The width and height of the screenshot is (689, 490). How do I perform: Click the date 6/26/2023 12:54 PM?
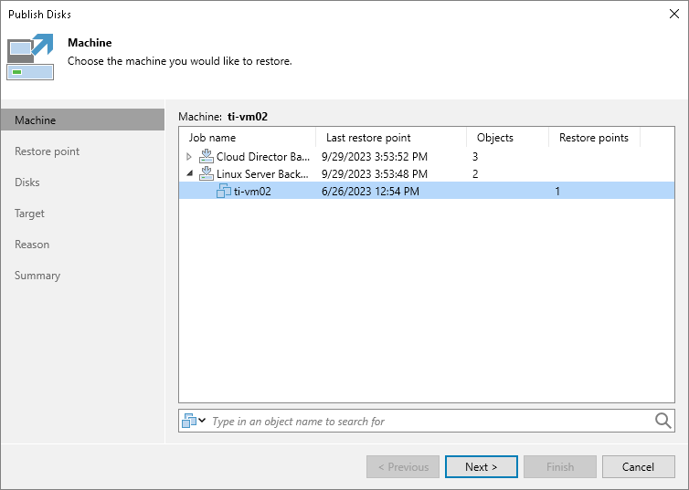click(x=370, y=192)
